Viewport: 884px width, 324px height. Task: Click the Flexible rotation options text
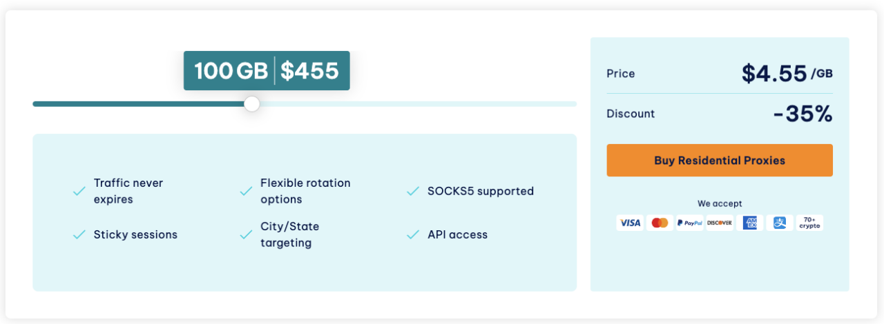click(305, 191)
